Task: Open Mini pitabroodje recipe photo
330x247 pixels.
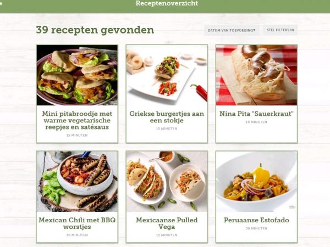Action: pos(77,75)
